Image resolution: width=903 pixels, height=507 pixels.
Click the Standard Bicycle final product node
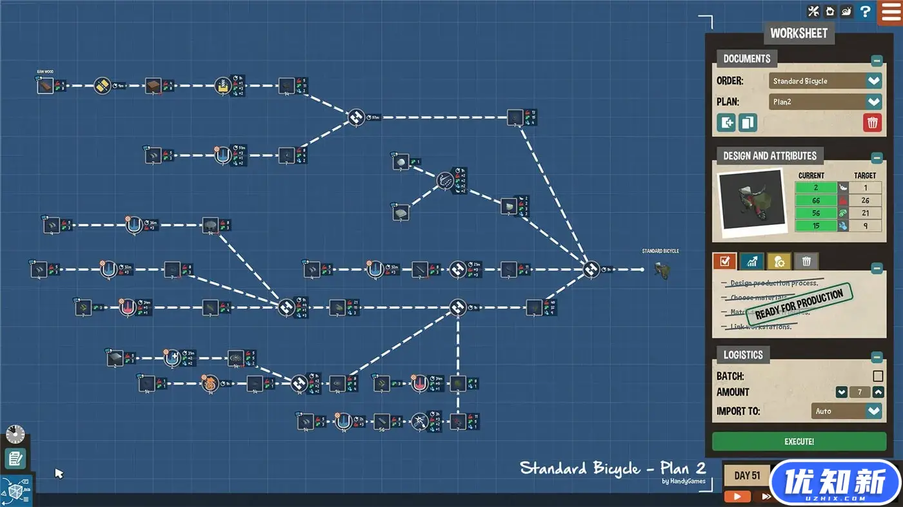click(x=660, y=269)
